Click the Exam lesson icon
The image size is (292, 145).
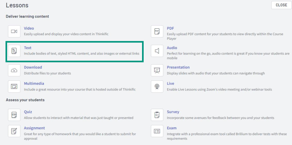click(157, 131)
